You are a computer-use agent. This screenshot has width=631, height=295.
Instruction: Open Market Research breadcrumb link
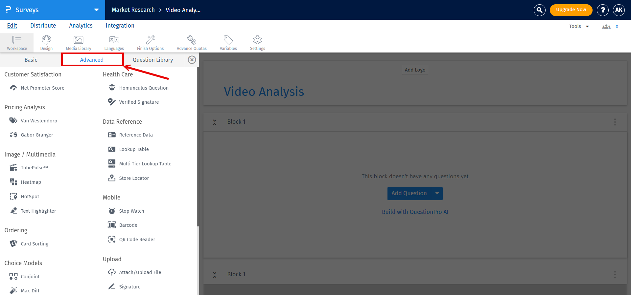pyautogui.click(x=133, y=10)
